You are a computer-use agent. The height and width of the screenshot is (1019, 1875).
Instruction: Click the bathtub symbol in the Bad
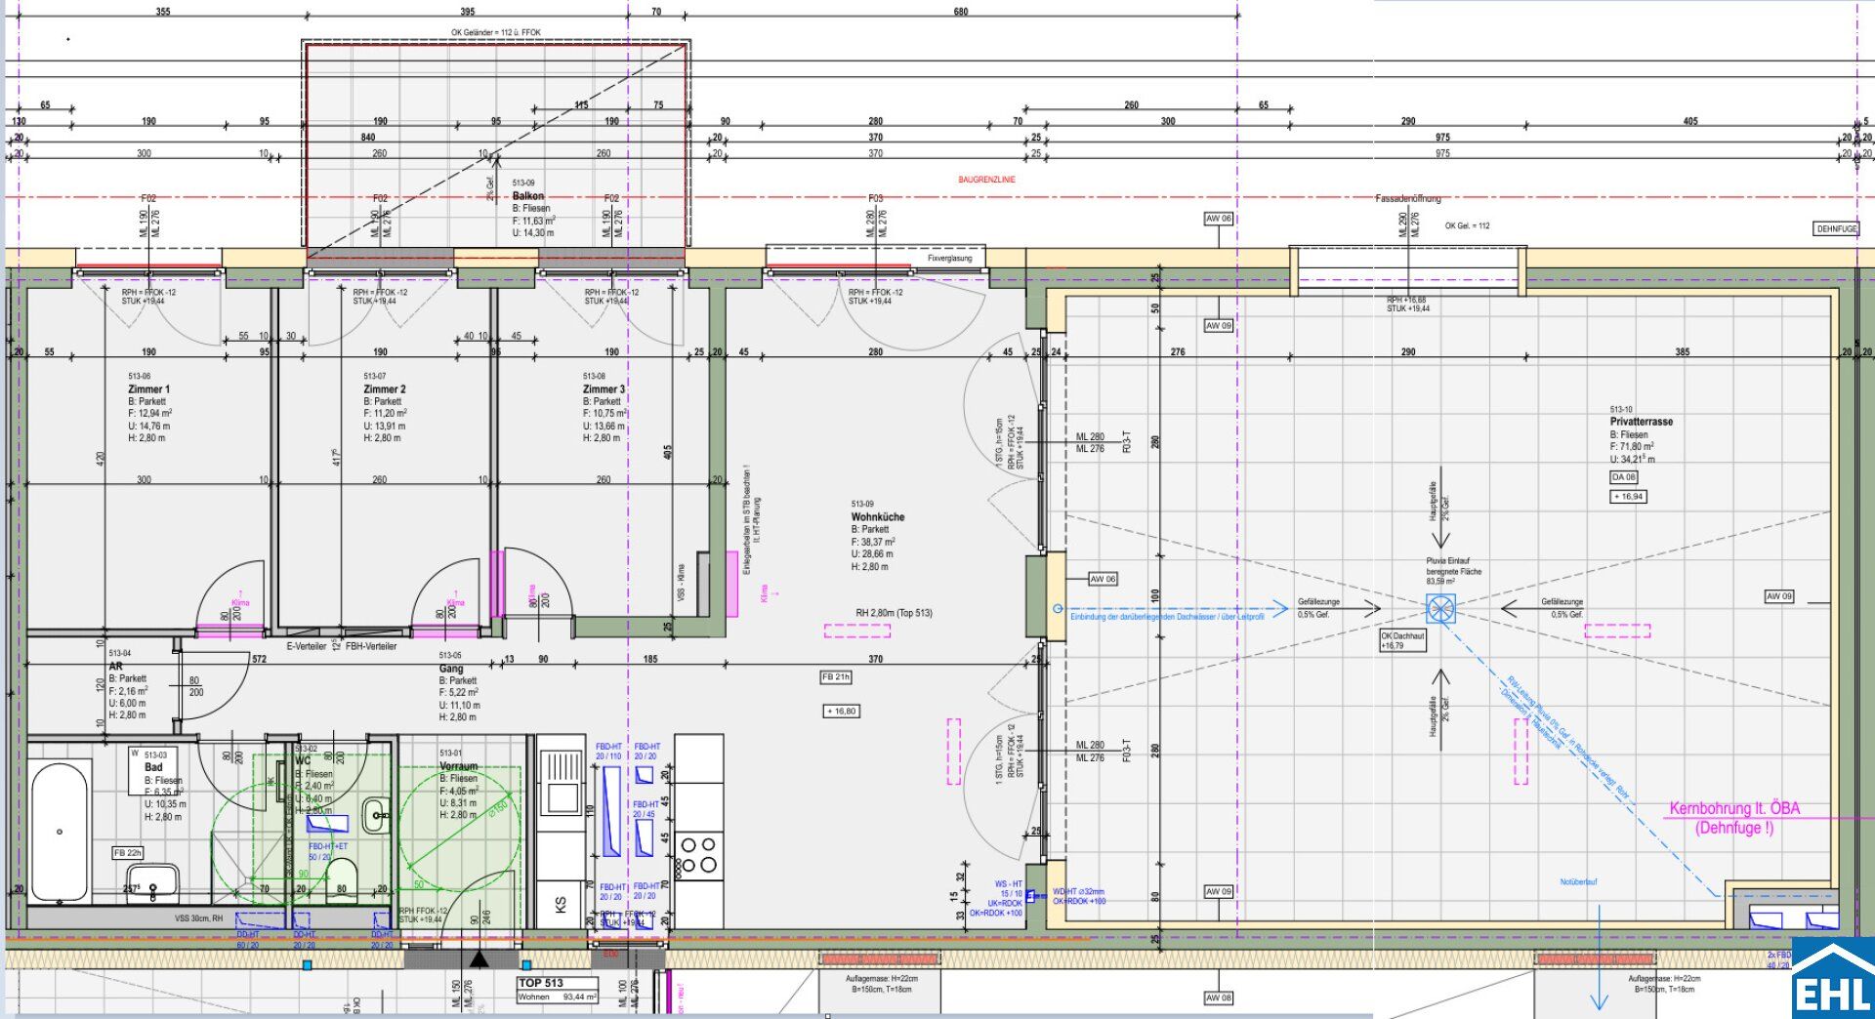click(60, 831)
